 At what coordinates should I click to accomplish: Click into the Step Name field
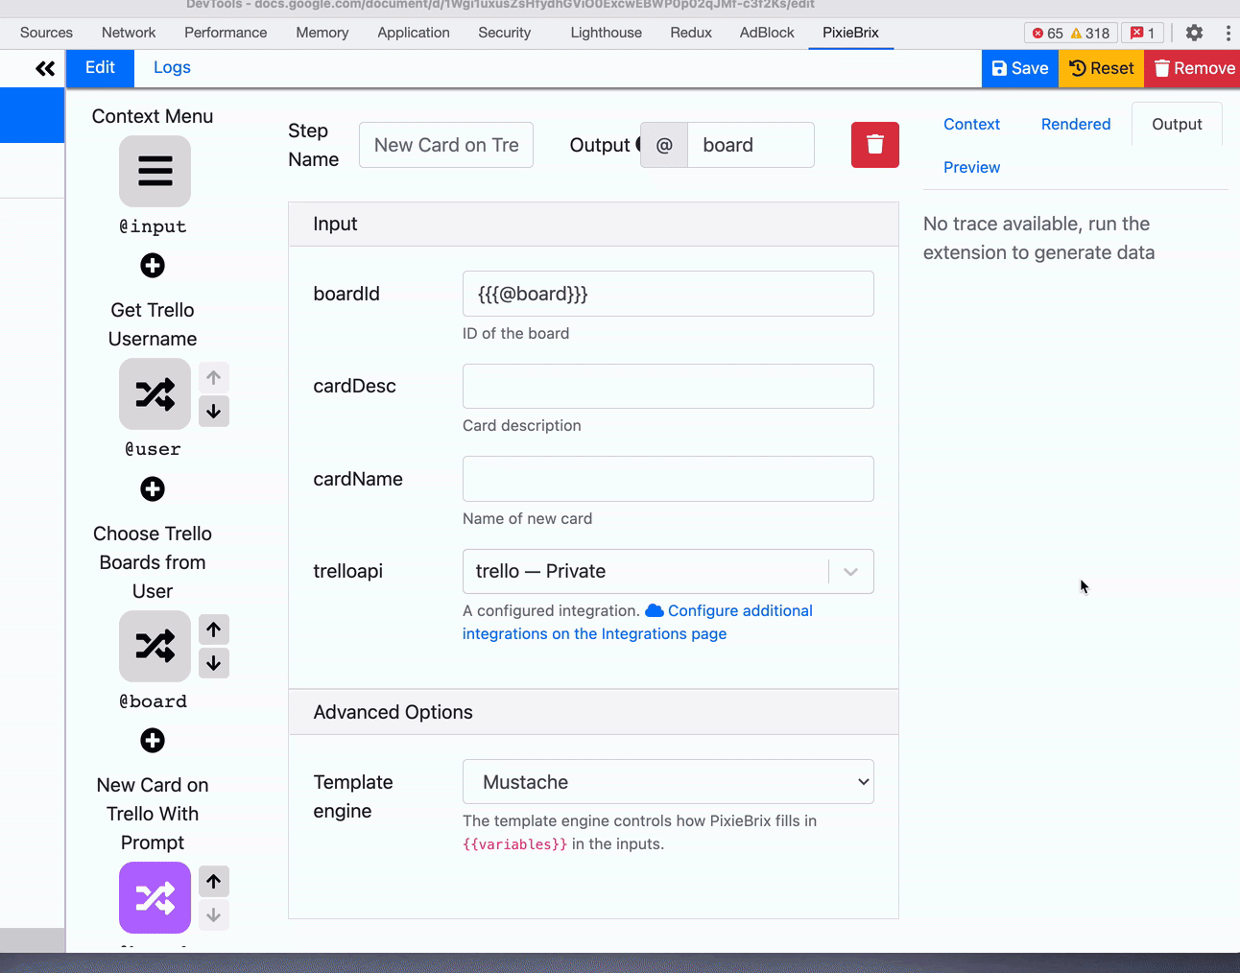446,145
